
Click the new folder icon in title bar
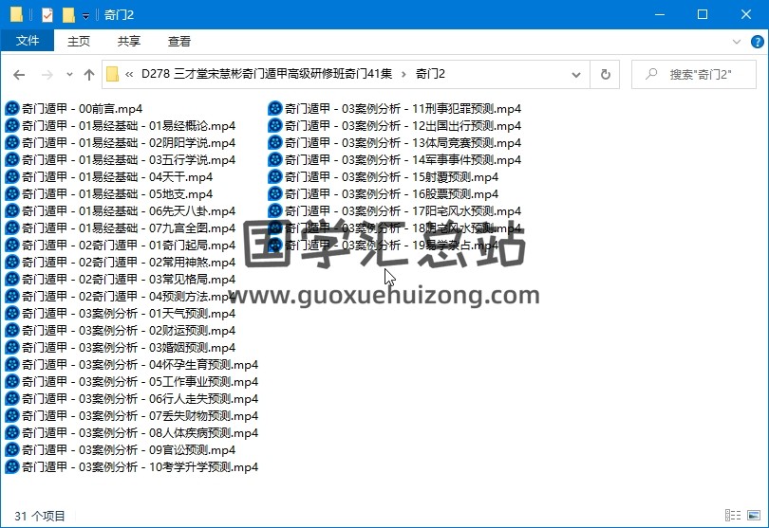coord(68,15)
